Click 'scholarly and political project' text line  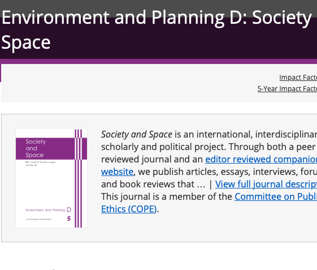pos(163,147)
